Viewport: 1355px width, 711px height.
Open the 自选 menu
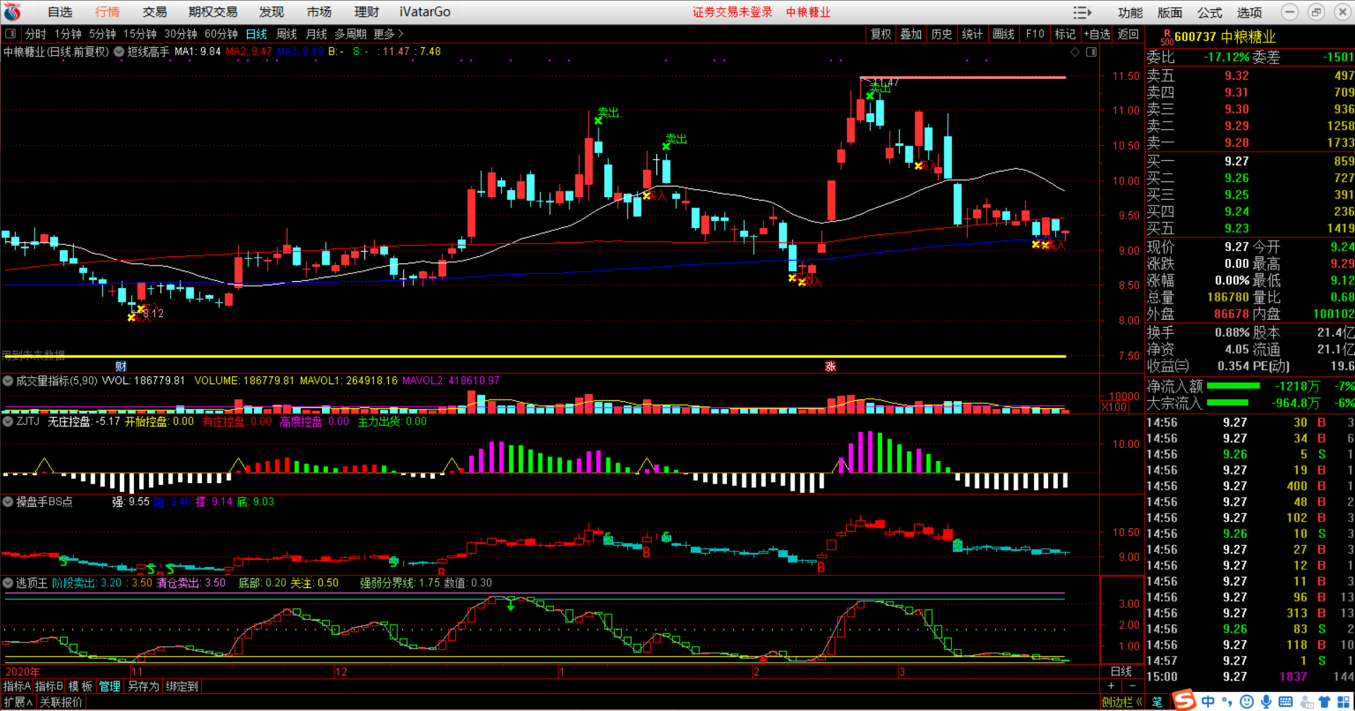[60, 13]
